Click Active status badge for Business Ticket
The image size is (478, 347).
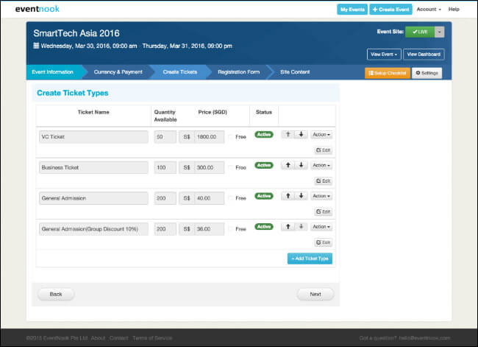coord(264,165)
